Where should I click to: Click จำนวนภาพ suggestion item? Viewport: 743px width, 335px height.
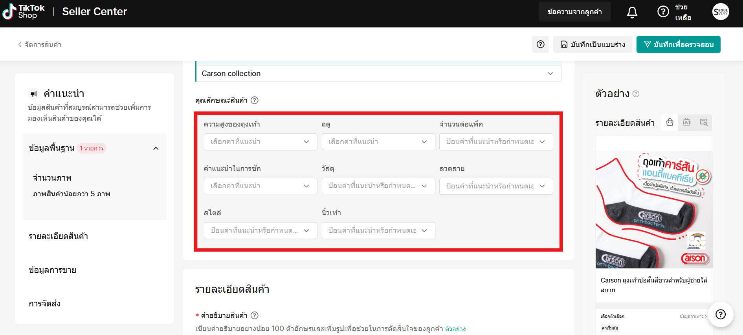coord(52,178)
